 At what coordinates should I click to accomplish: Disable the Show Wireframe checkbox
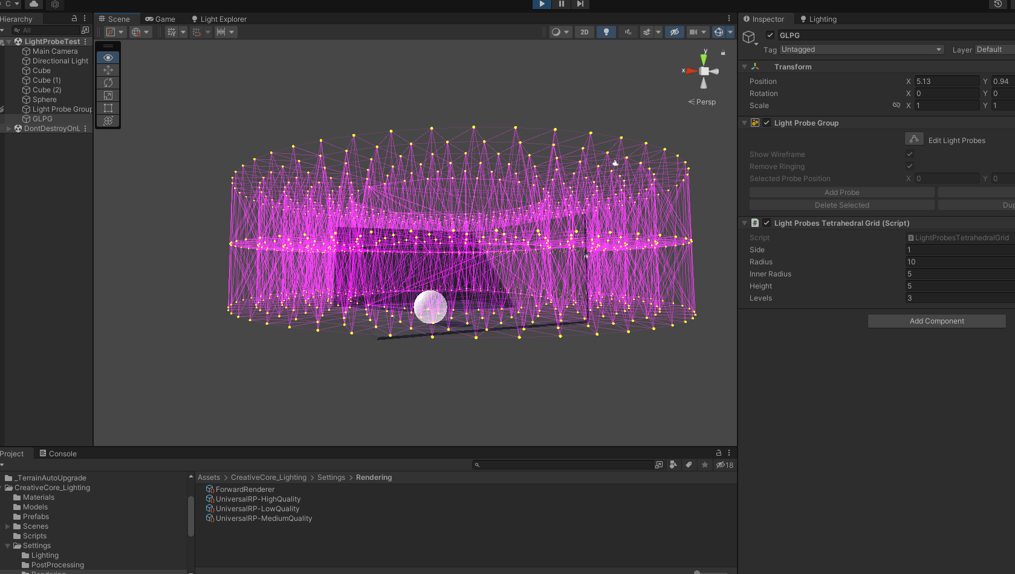pyautogui.click(x=910, y=154)
